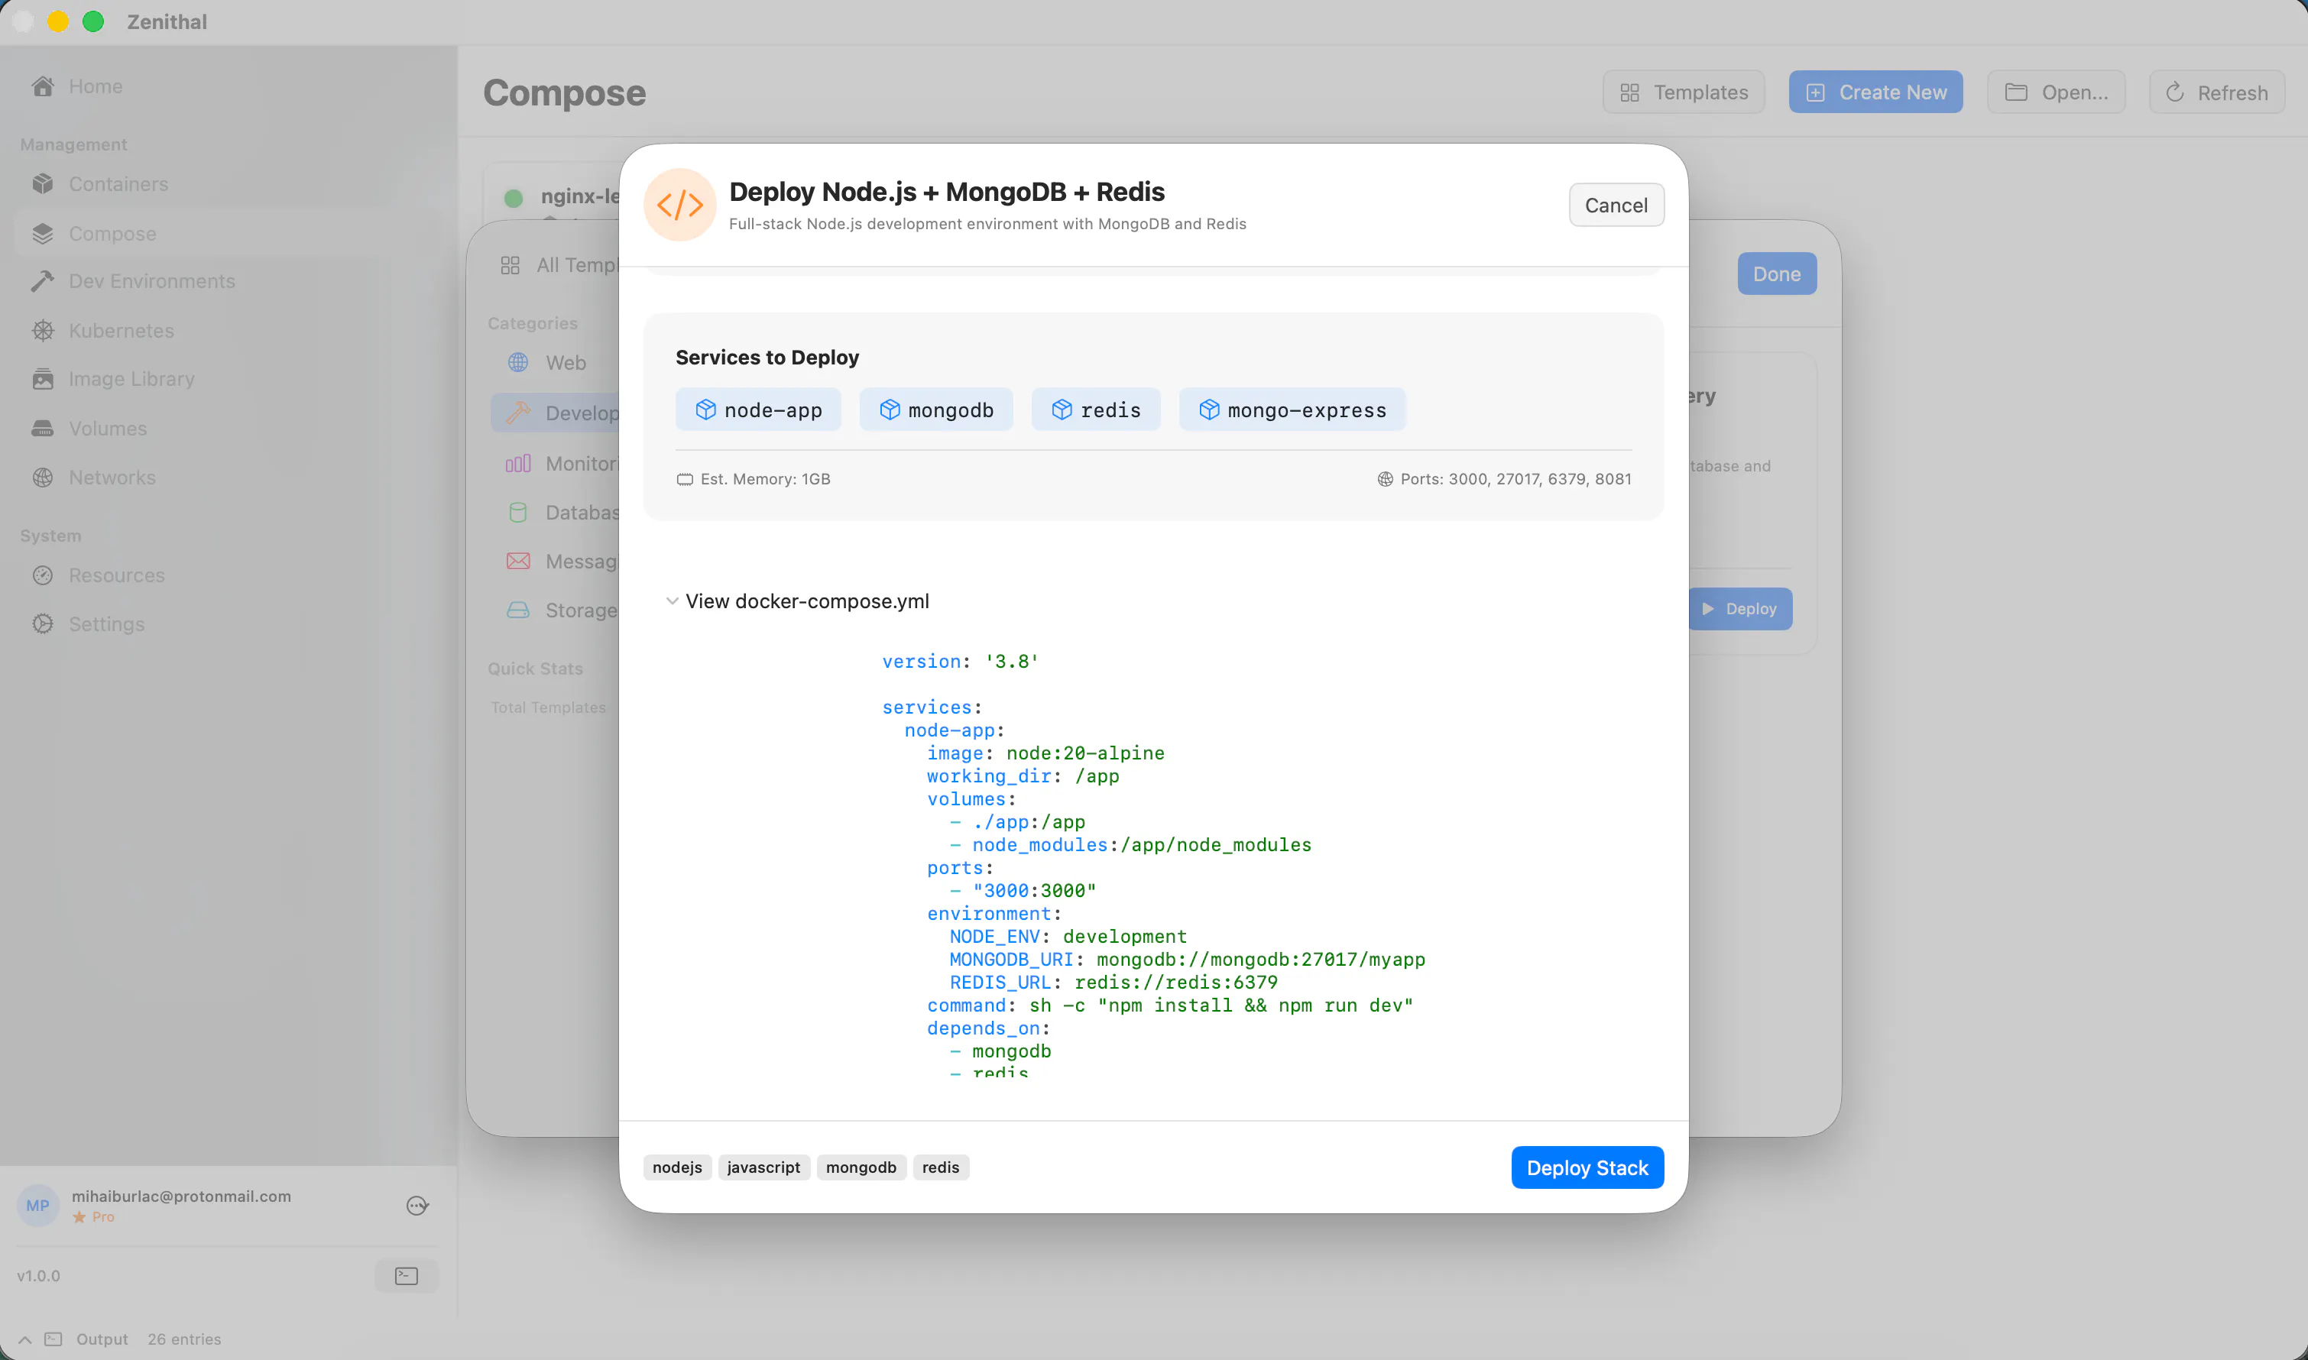Click the mongodb service cube icon
2308x1360 pixels.
pos(889,410)
